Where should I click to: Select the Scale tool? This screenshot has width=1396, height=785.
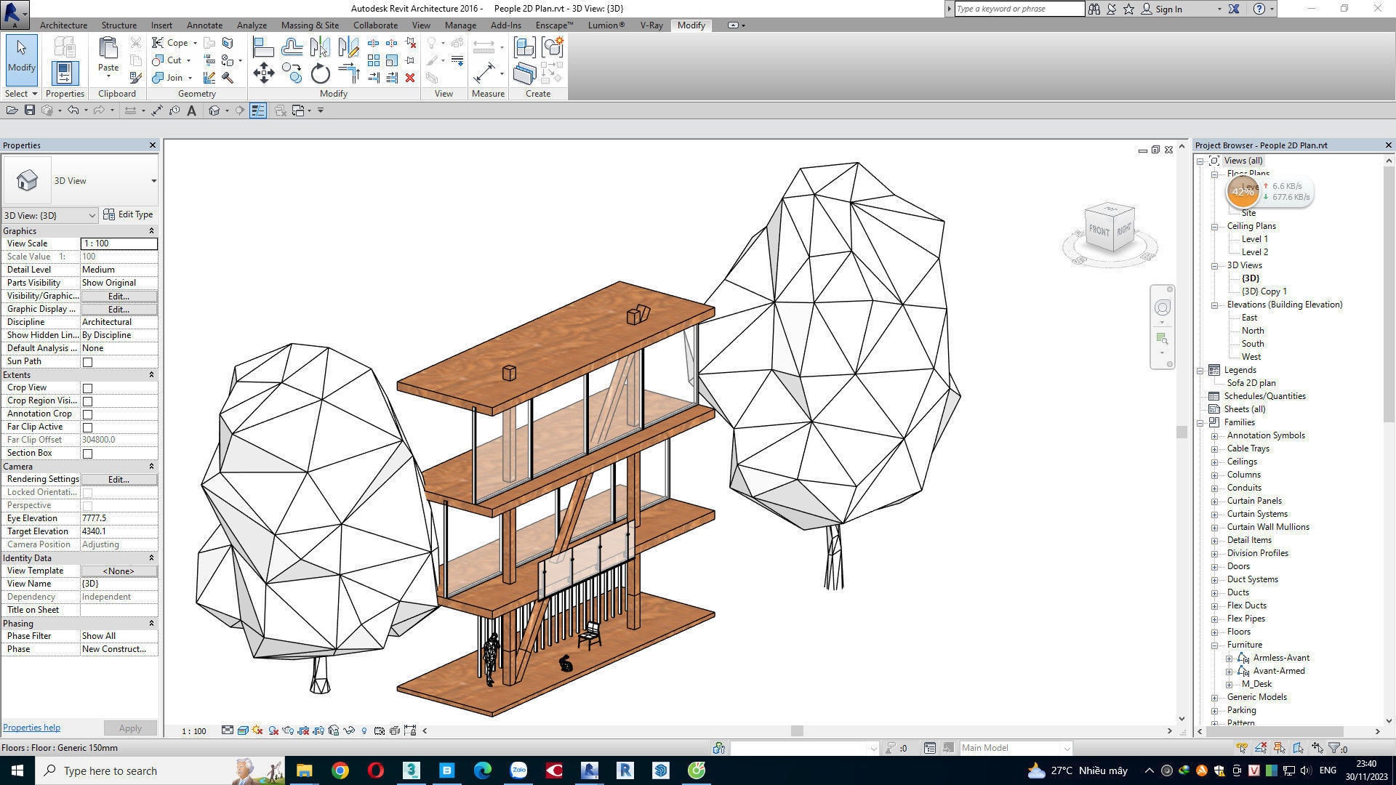(392, 60)
